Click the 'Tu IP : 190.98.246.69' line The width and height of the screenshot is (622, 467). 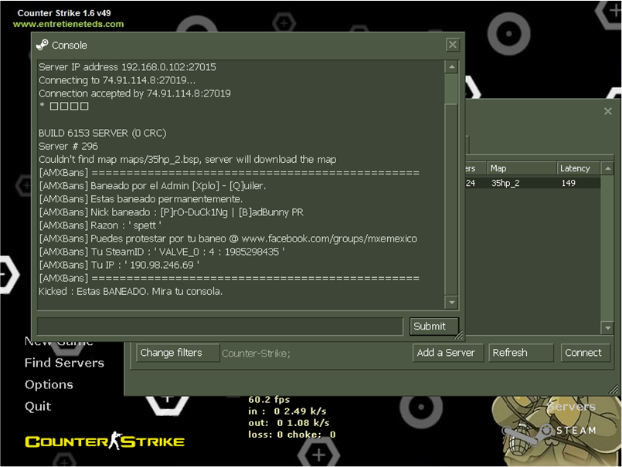click(x=119, y=265)
